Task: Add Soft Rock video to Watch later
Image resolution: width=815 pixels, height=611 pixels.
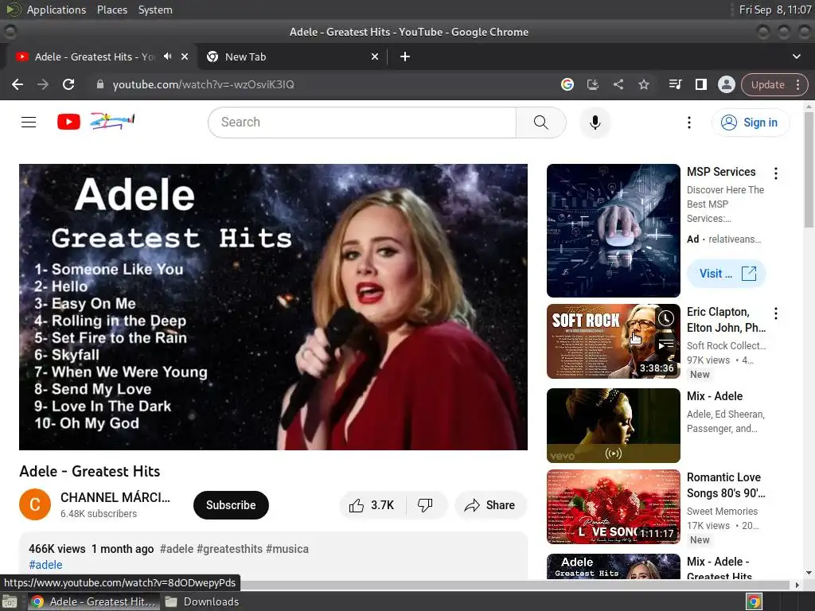Action: pyautogui.click(x=666, y=318)
